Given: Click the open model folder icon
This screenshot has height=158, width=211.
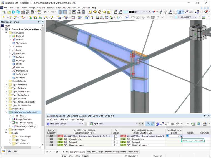Looking at the screenshot, I should pos(9,12).
